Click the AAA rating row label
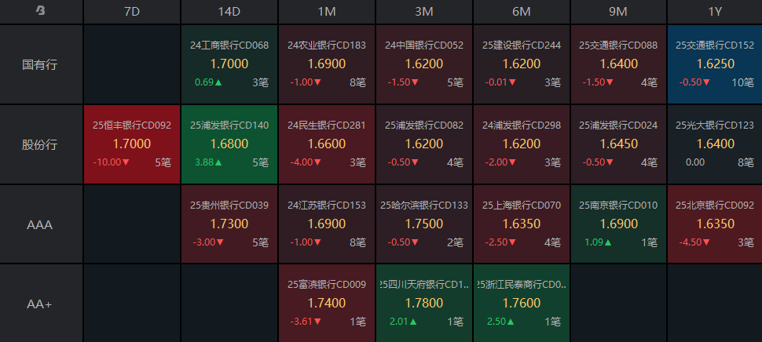This screenshot has width=762, height=342. [x=41, y=224]
